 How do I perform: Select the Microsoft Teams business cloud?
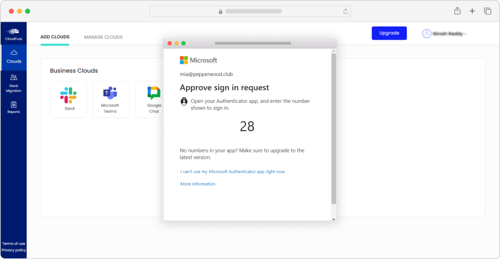[x=110, y=99]
